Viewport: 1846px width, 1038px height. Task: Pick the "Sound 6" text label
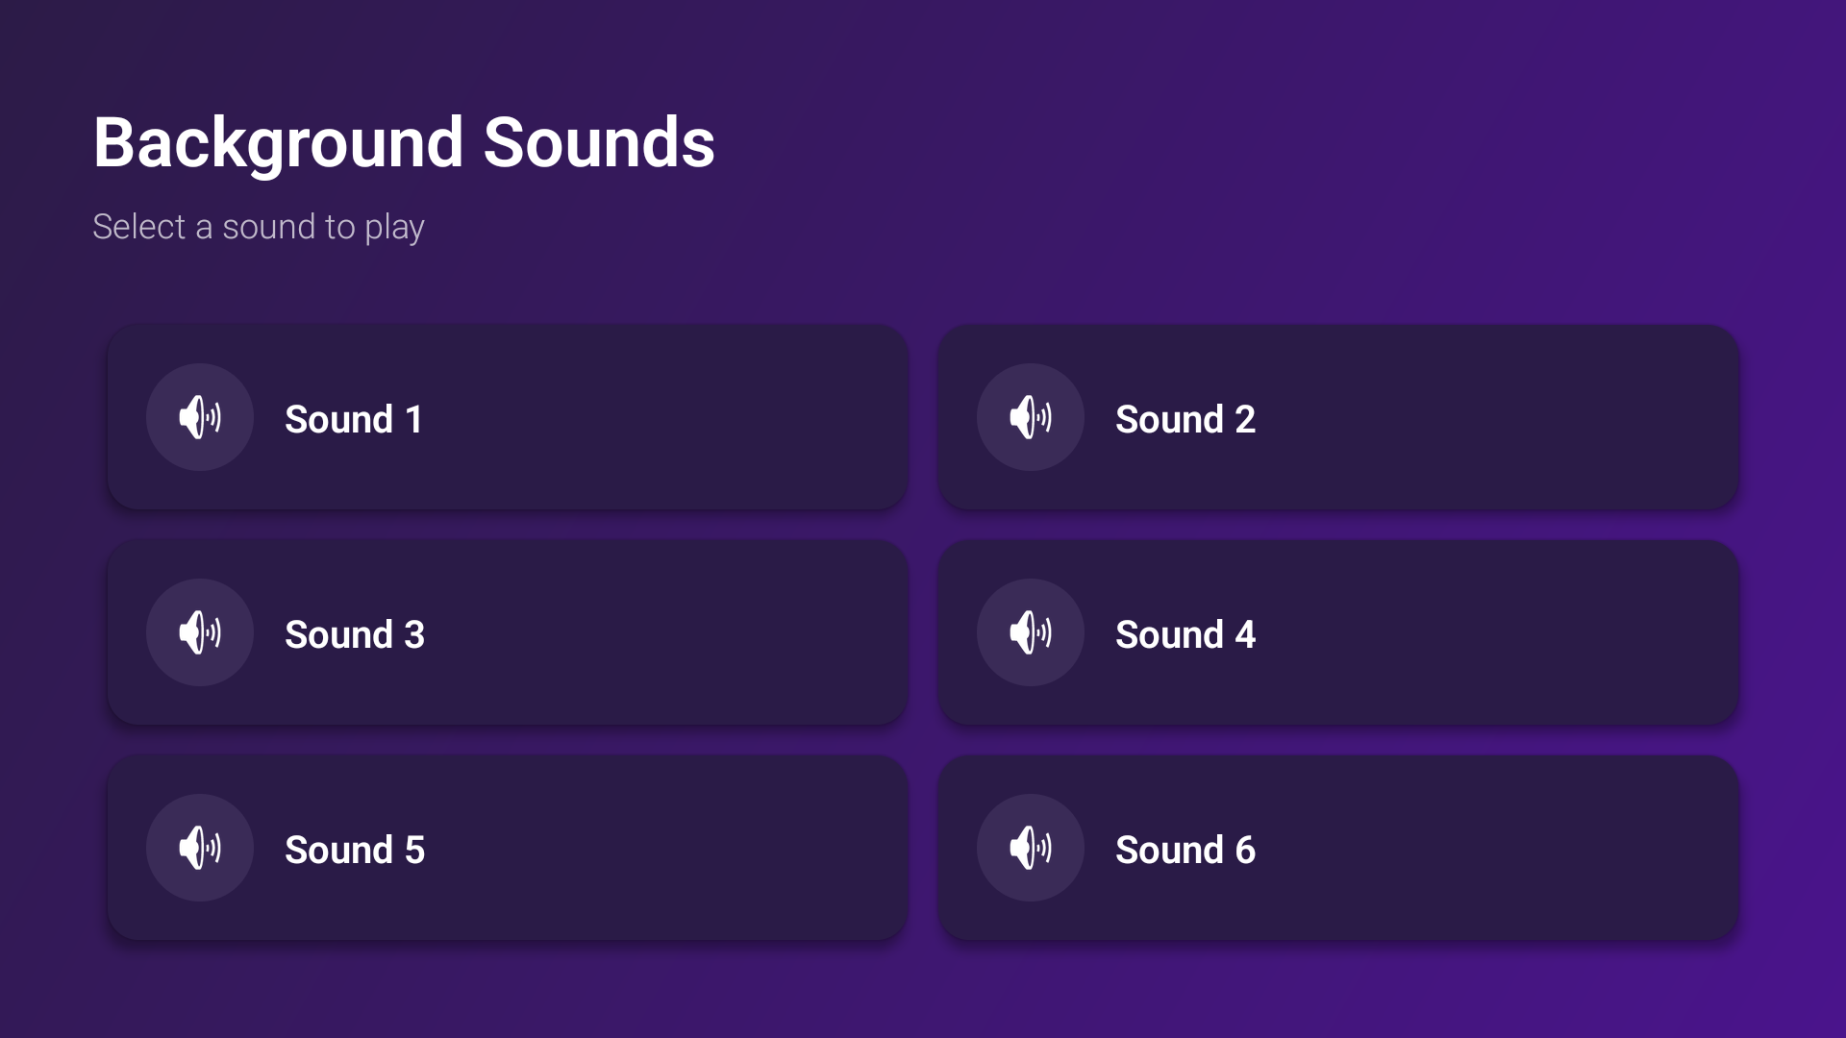[x=1185, y=850]
